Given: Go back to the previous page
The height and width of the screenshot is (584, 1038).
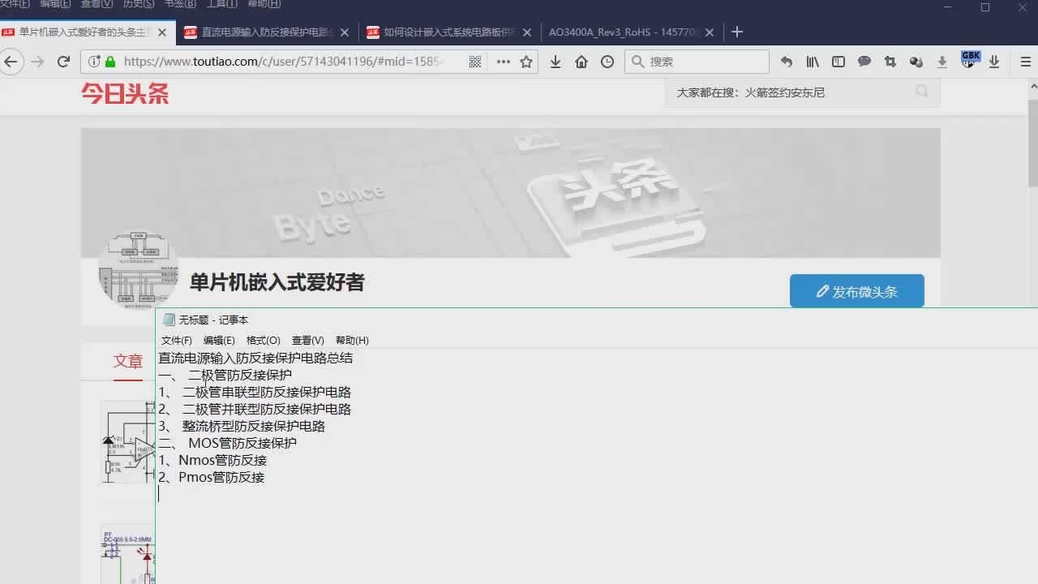Looking at the screenshot, I should [10, 62].
